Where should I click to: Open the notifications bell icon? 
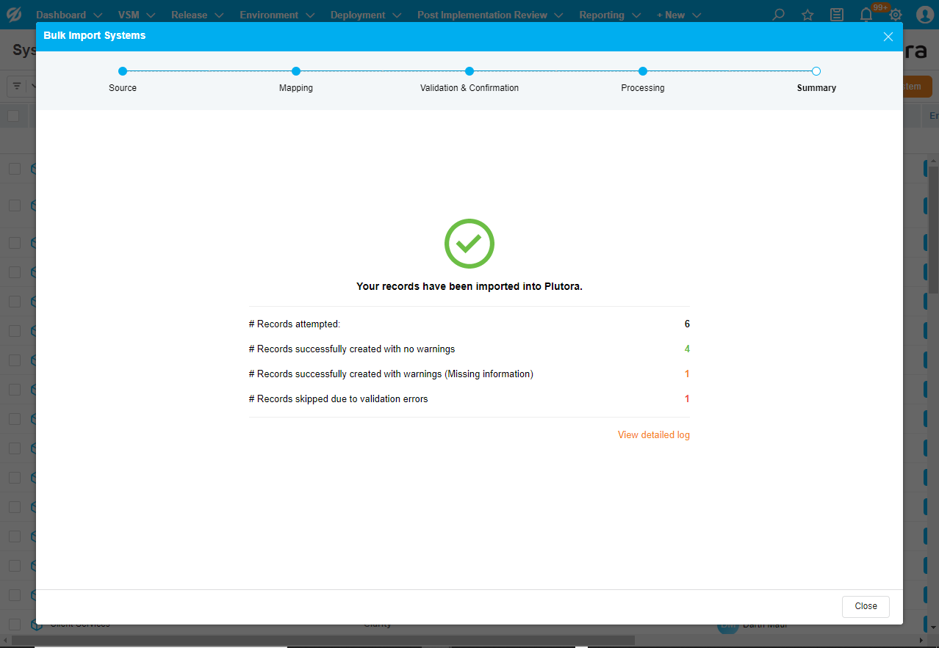pos(866,15)
